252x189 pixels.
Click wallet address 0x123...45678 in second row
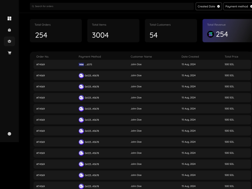point(92,76)
